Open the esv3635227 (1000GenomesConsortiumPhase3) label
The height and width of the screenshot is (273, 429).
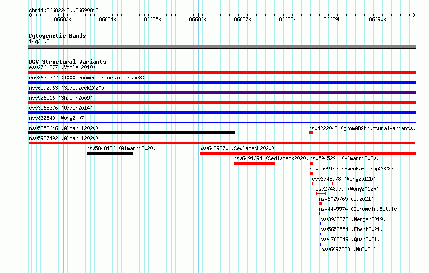coord(87,78)
